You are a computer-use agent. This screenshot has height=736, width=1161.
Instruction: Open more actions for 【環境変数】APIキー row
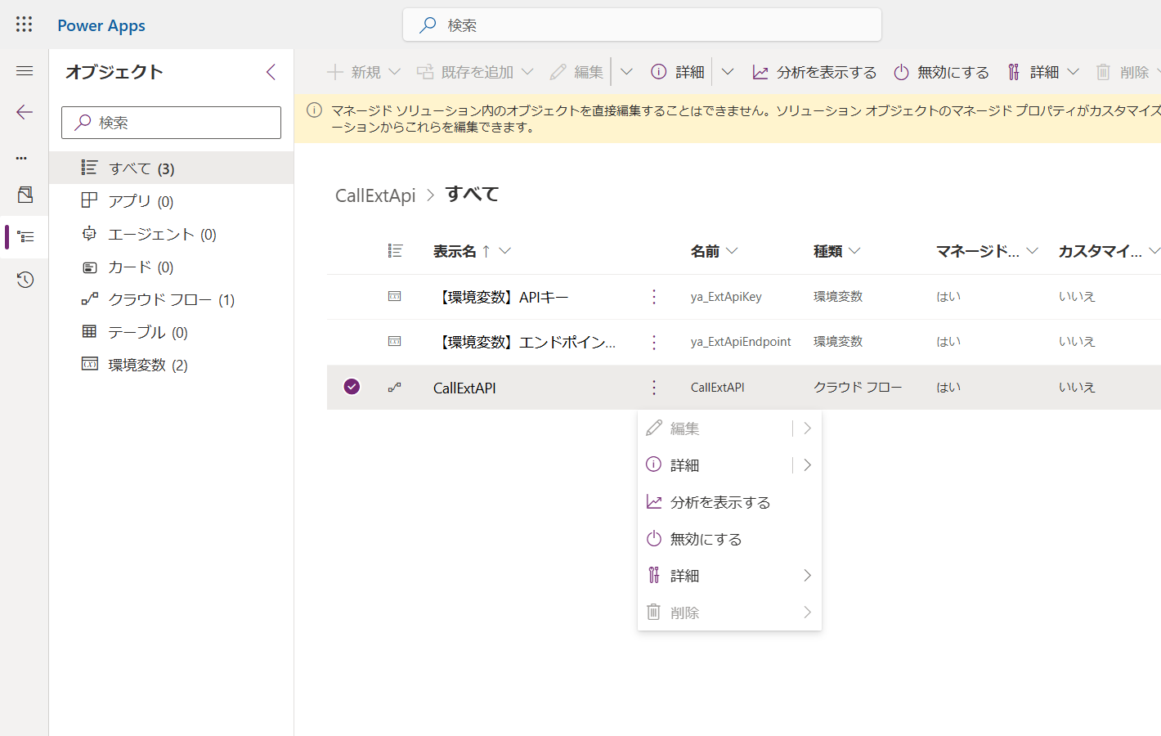654,297
